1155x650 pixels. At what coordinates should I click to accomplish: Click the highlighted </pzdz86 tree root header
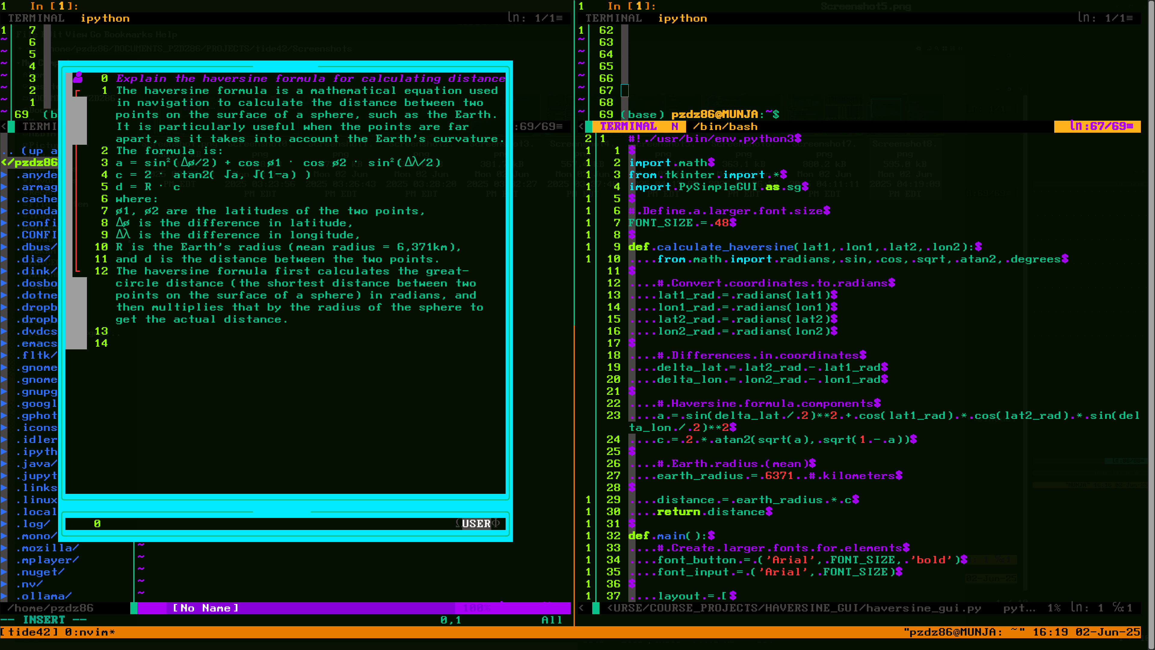[29, 162]
